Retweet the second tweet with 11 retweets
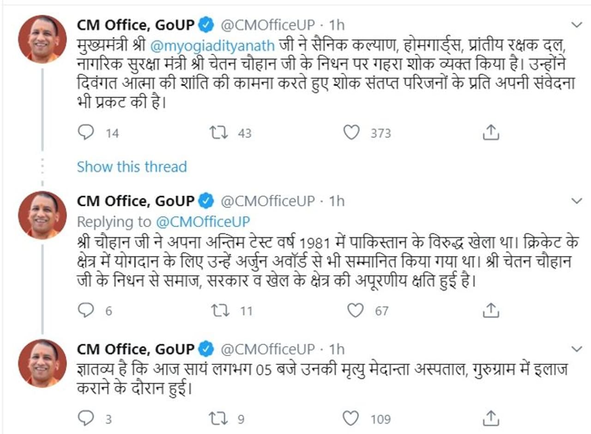 (x=220, y=310)
